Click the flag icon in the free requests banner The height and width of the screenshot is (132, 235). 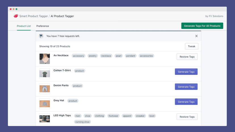tap(41, 36)
